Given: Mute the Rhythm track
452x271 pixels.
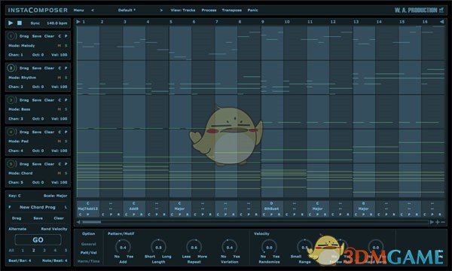Looking at the screenshot, I should tap(59, 78).
